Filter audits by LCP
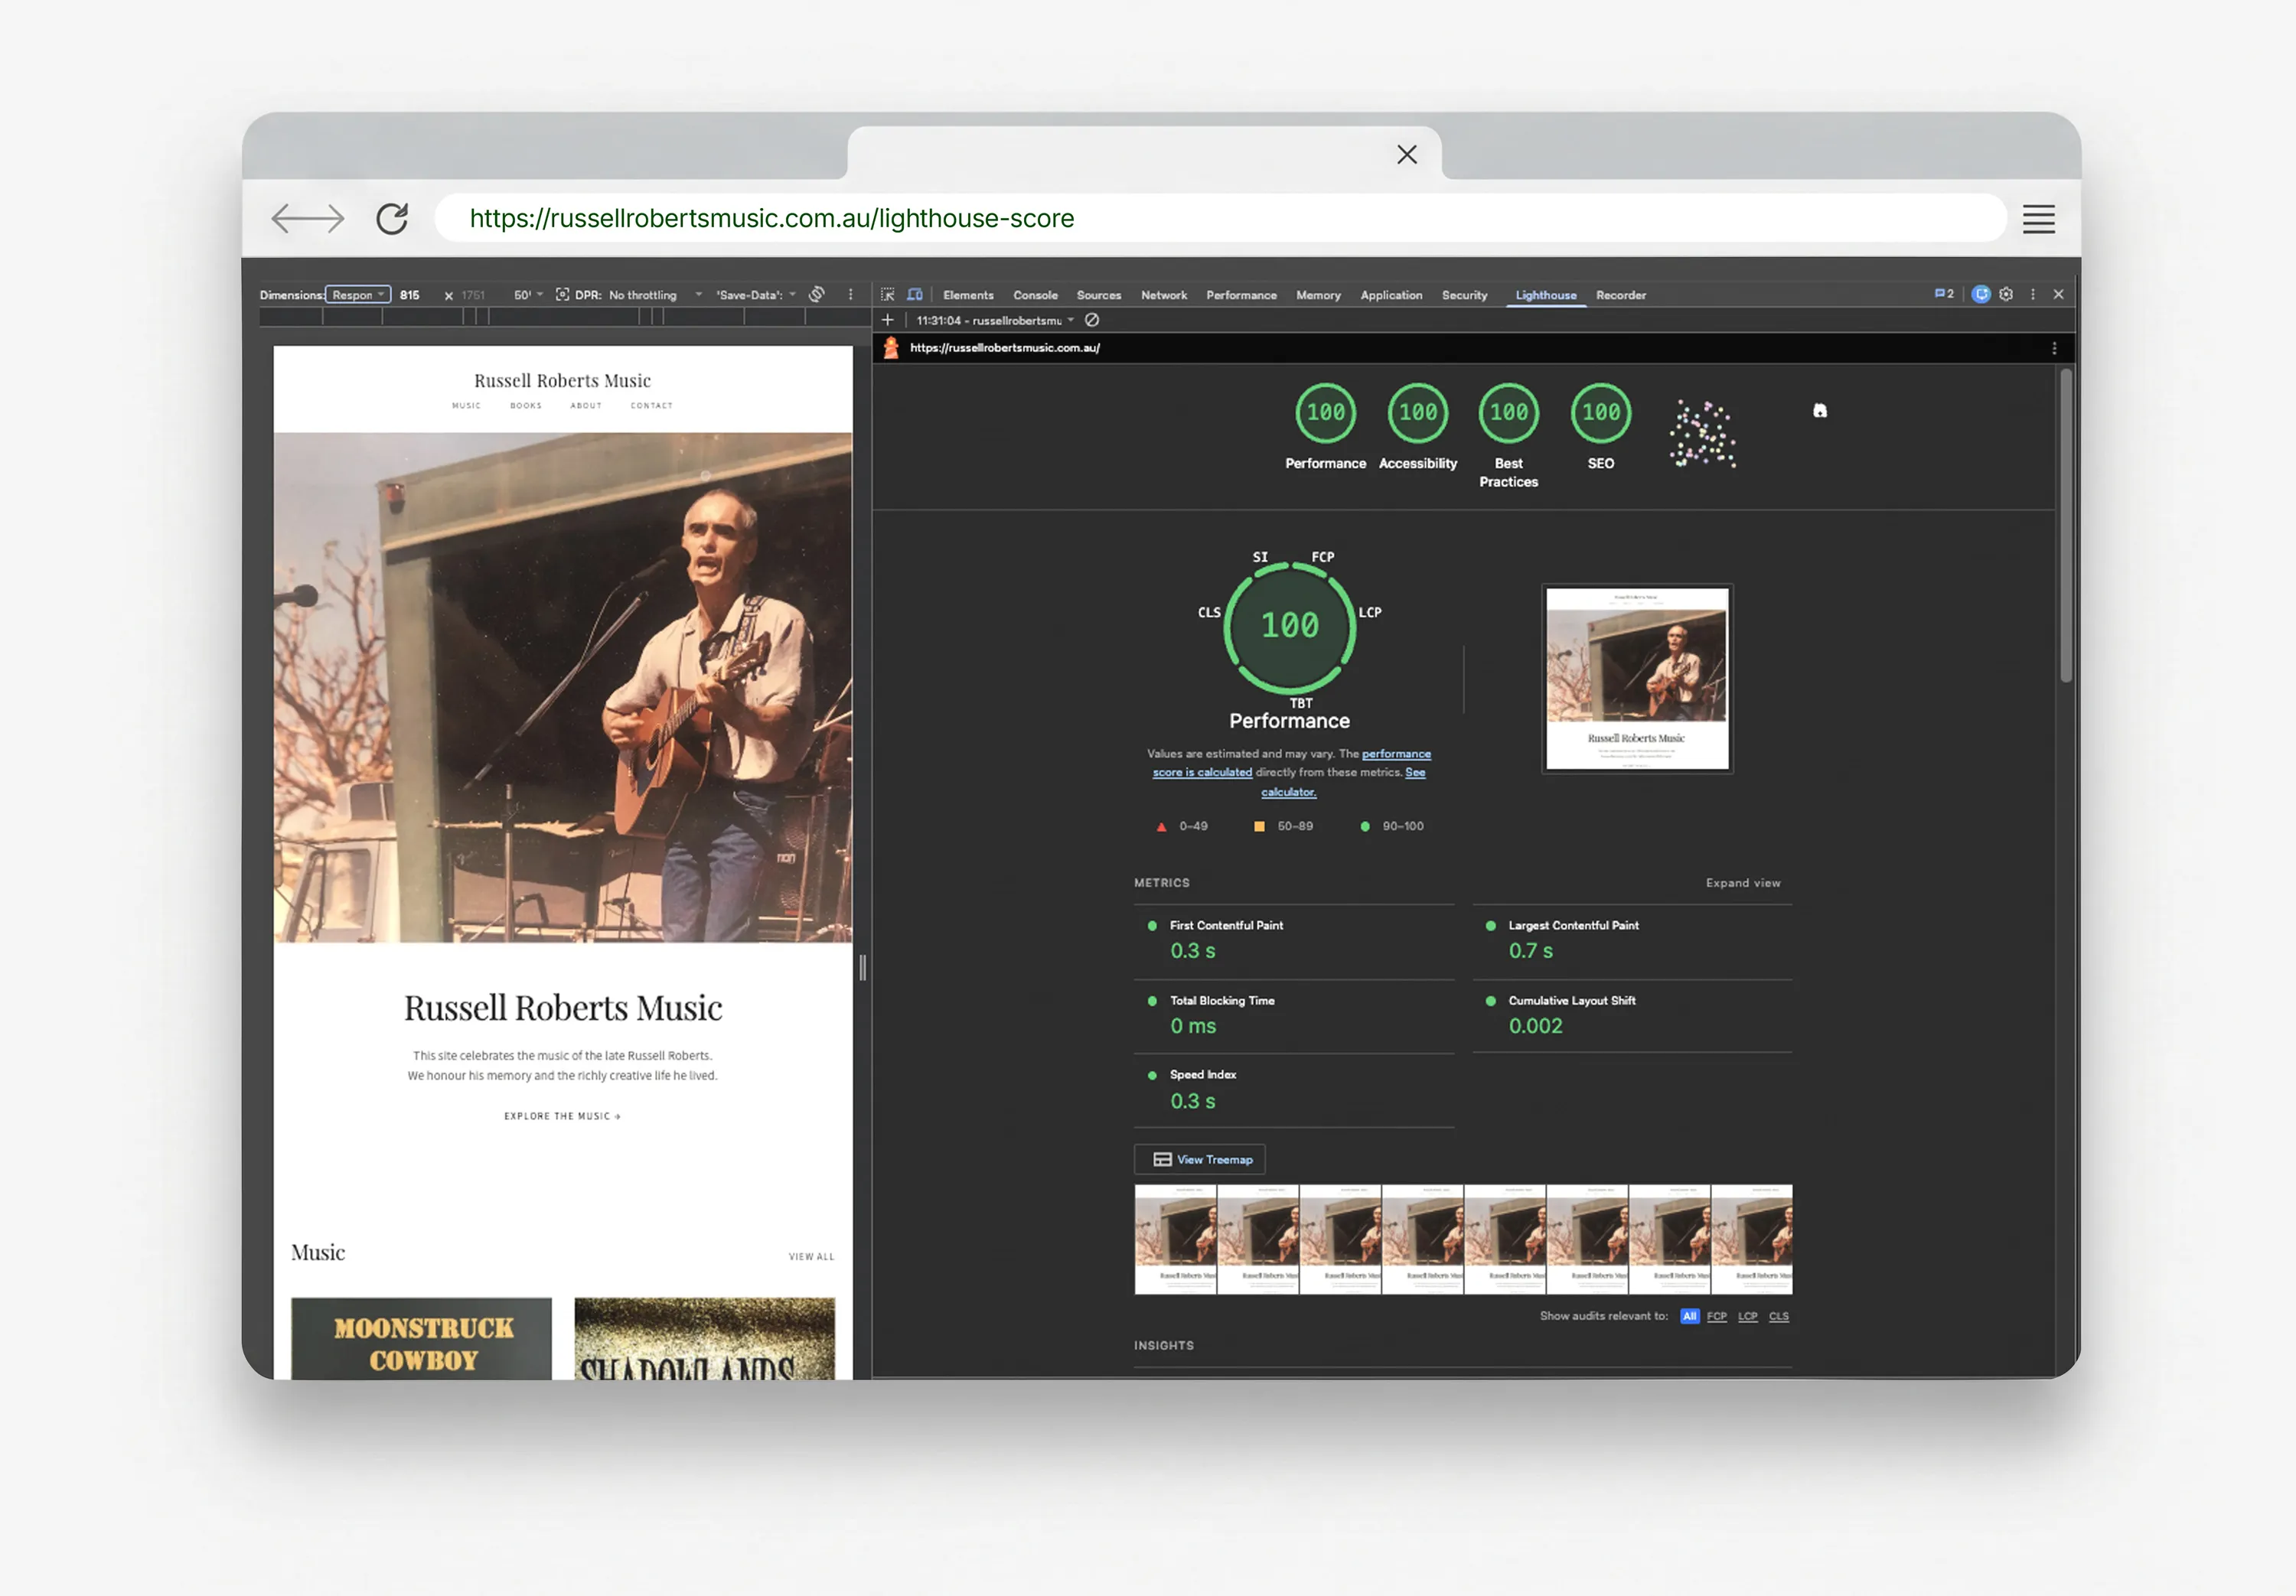This screenshot has height=1596, width=2296. click(1747, 1316)
